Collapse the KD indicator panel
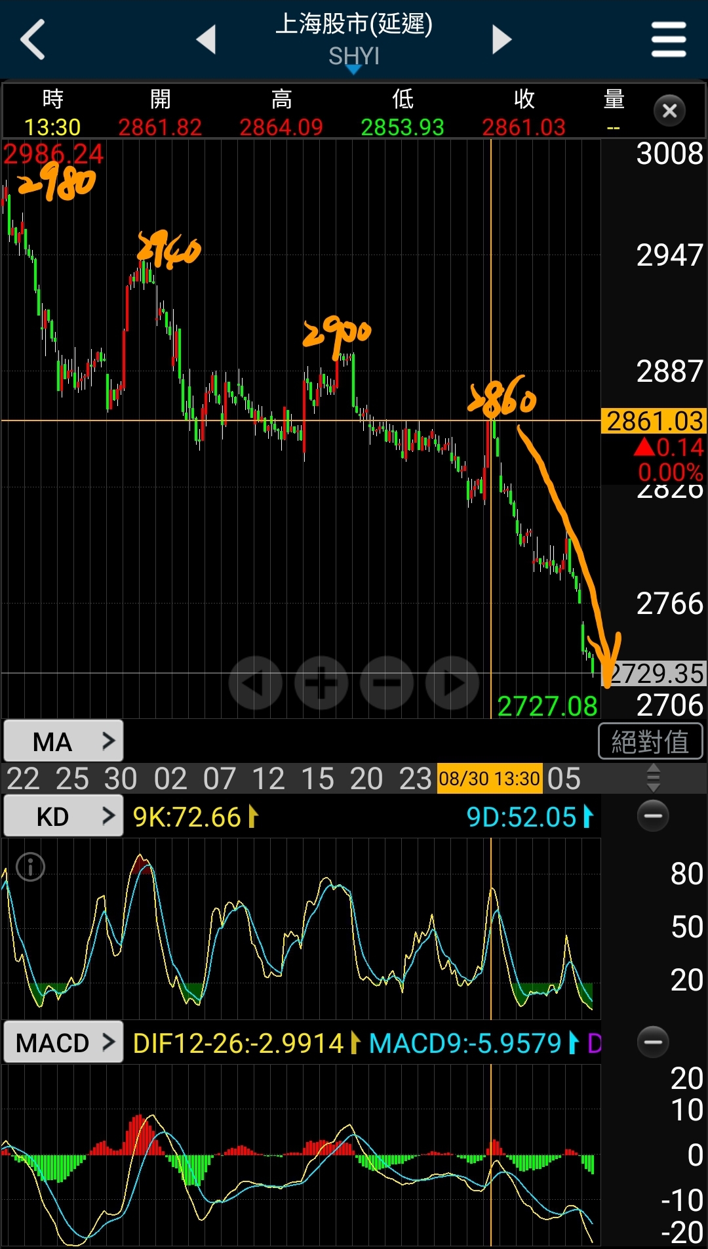 [x=653, y=815]
